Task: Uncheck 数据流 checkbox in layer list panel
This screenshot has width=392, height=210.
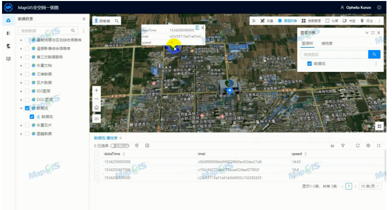Action: [x=309, y=63]
